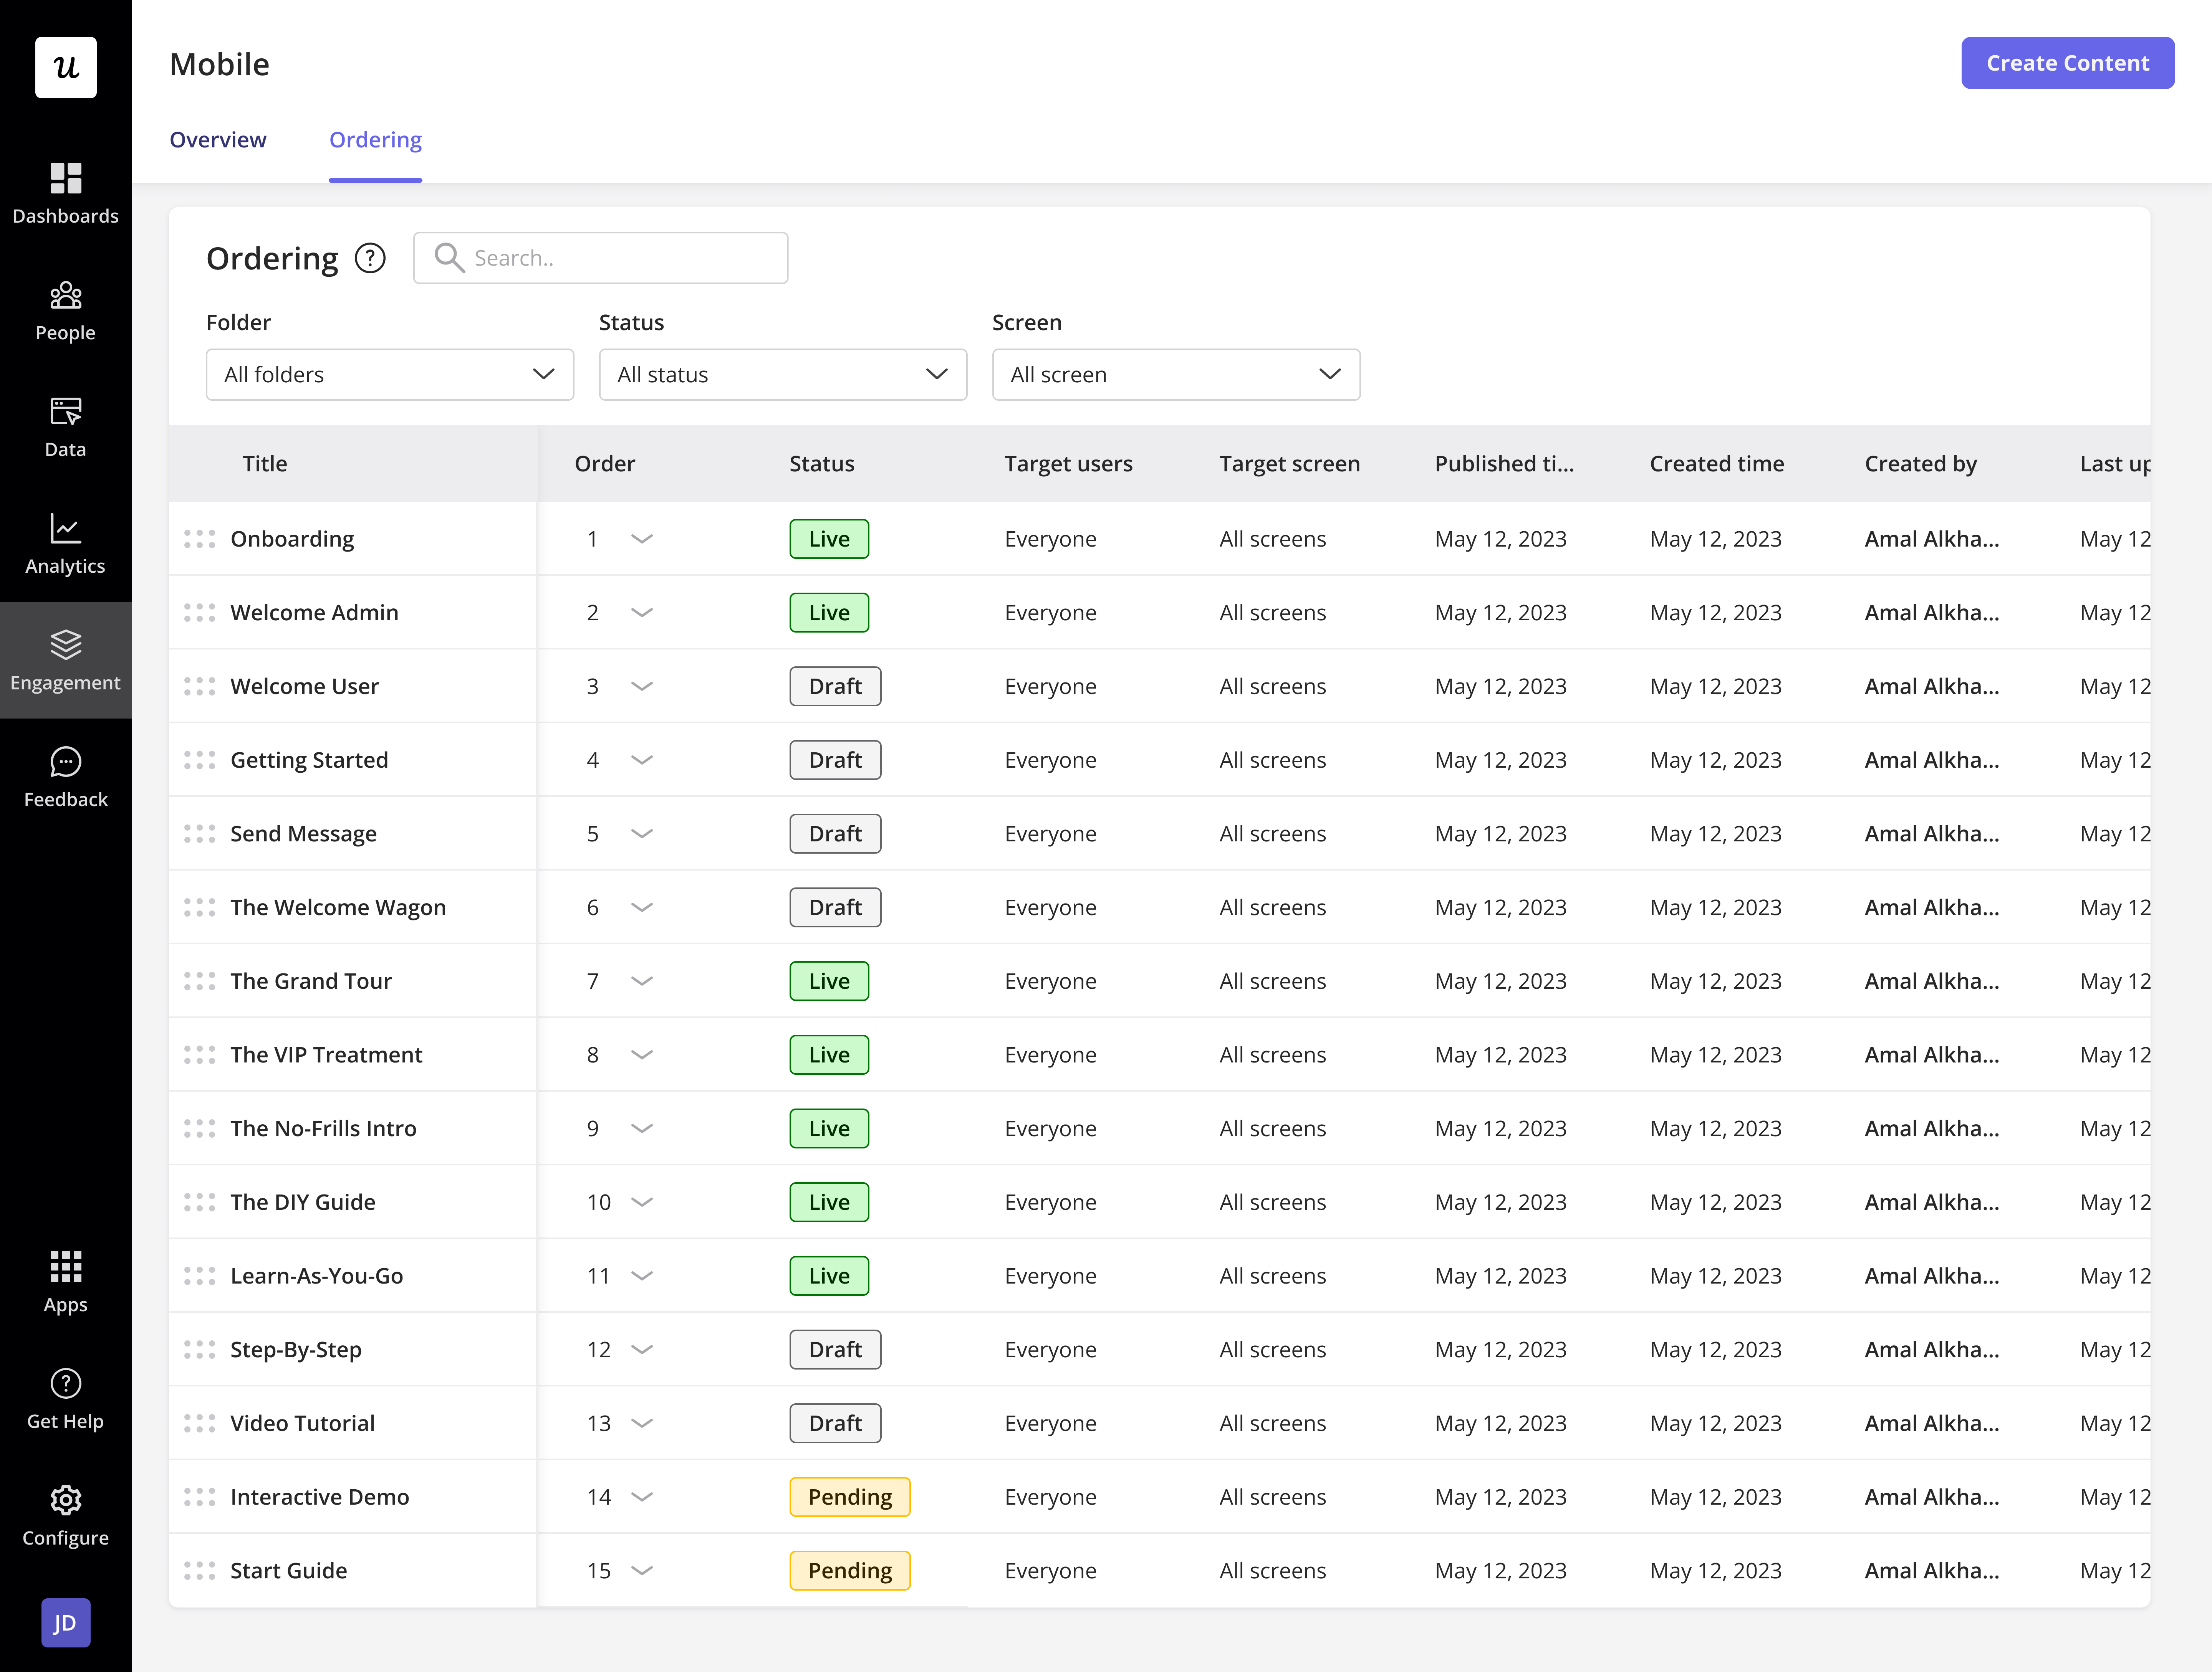Grab the drag handle for Video Tutorial
2212x1672 pixels.
200,1423
